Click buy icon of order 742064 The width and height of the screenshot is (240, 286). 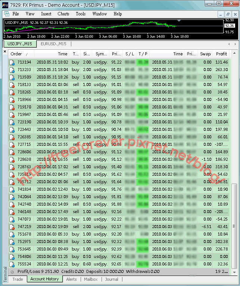(12, 197)
